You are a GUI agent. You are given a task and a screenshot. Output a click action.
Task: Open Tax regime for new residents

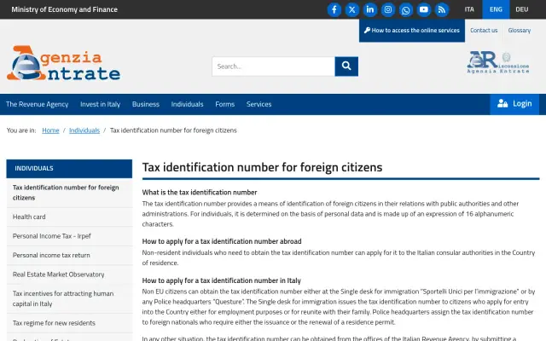pos(69,323)
